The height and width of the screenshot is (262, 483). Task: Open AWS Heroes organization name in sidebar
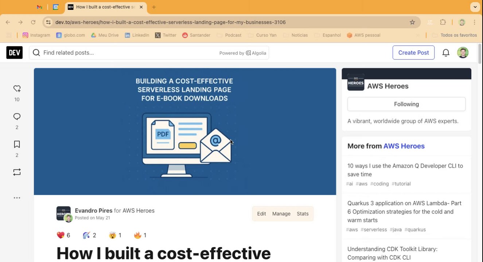(x=388, y=86)
